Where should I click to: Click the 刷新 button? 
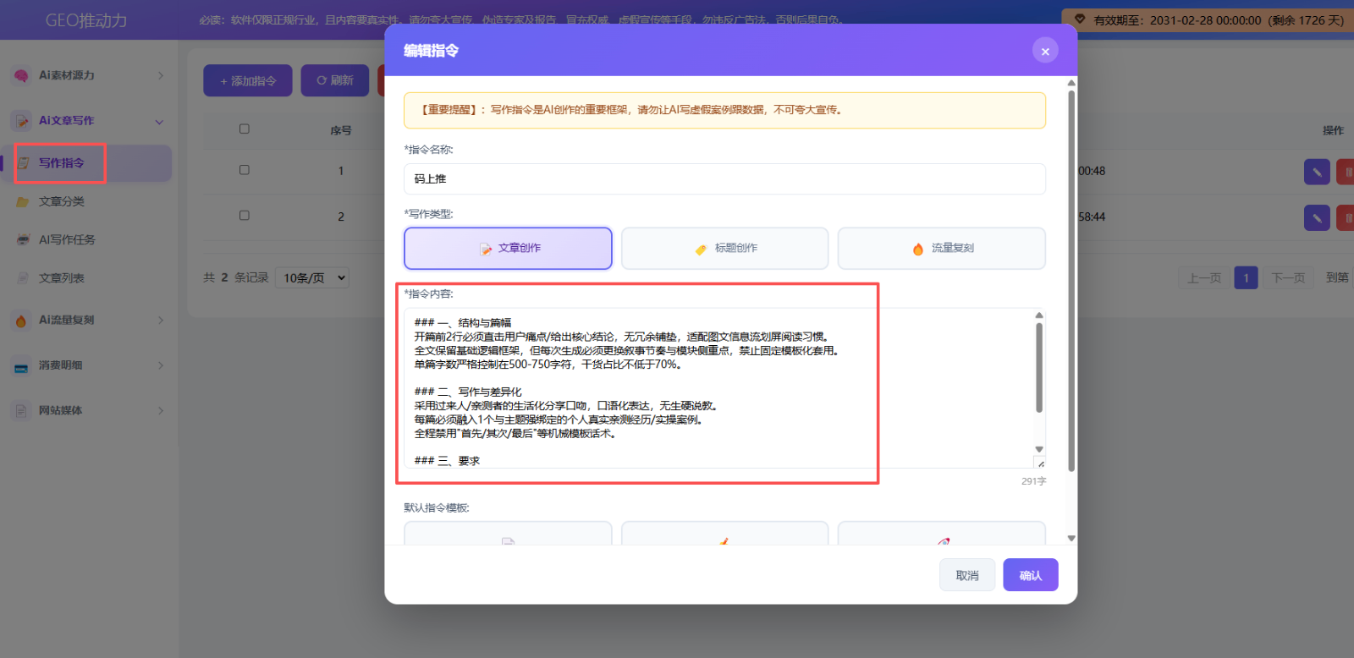pos(335,80)
